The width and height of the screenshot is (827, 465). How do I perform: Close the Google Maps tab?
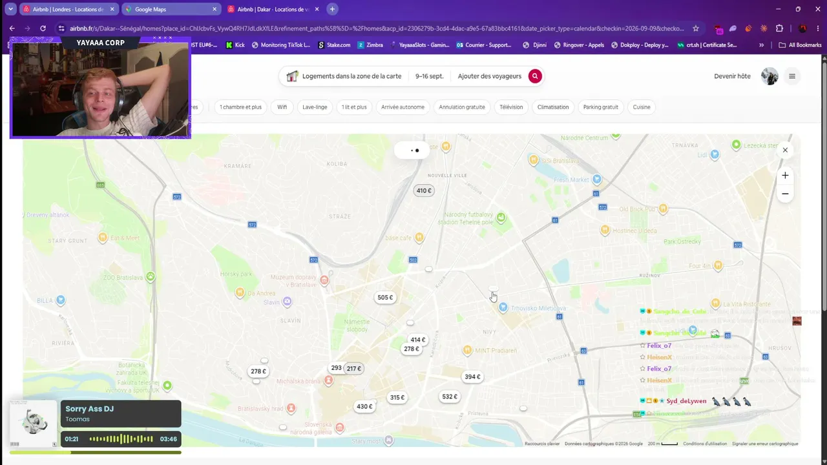pyautogui.click(x=215, y=9)
